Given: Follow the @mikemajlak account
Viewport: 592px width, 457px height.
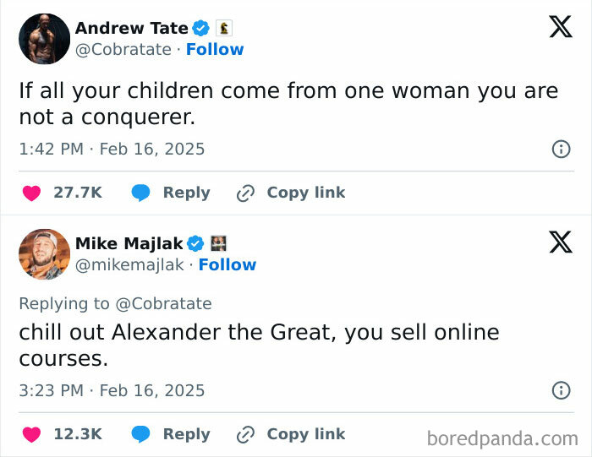Looking at the screenshot, I should (227, 264).
